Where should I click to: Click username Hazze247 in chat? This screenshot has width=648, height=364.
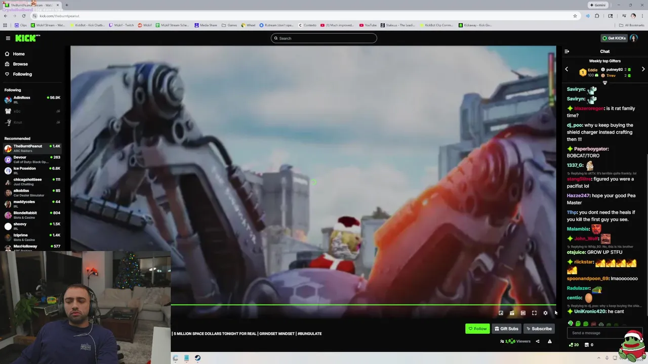point(579,196)
